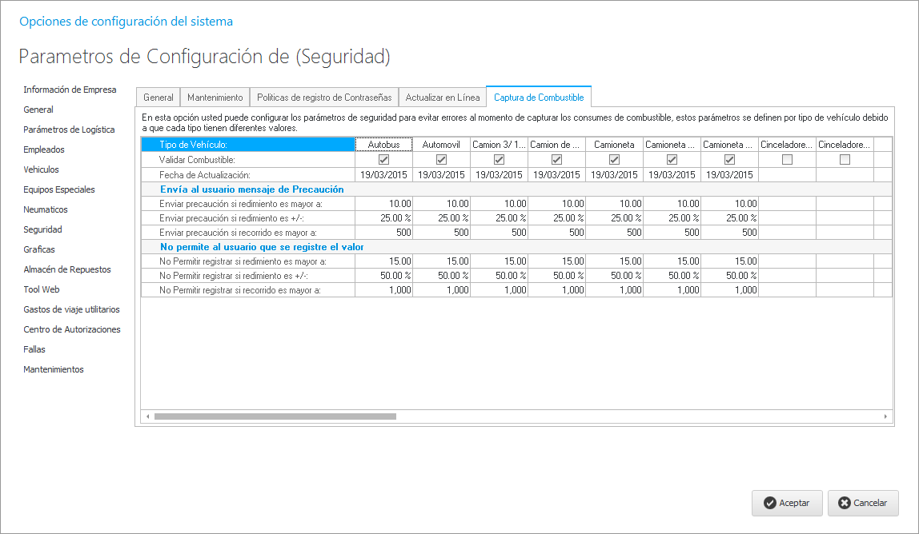Viewport: 919px width, 534px height.
Task: Click the horizontal scrollbar thumb
Action: (x=275, y=416)
